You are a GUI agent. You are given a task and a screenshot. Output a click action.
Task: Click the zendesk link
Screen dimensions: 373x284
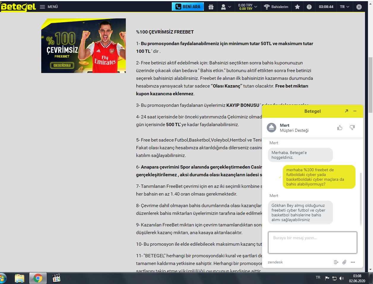tap(275, 262)
